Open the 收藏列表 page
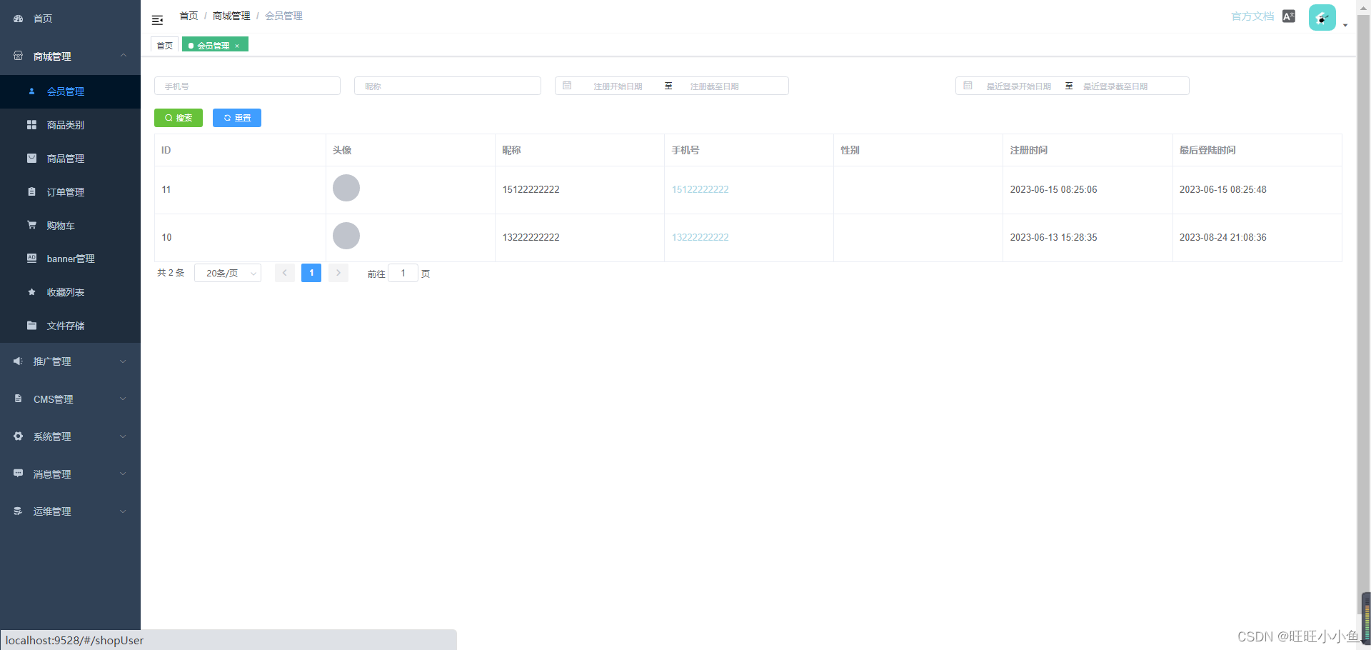This screenshot has height=650, width=1371. coord(66,292)
